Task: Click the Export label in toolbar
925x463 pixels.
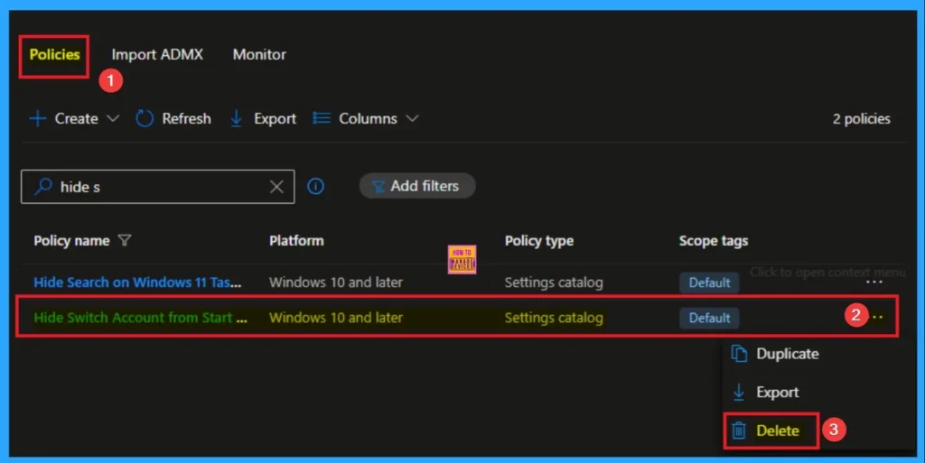Action: pos(275,119)
